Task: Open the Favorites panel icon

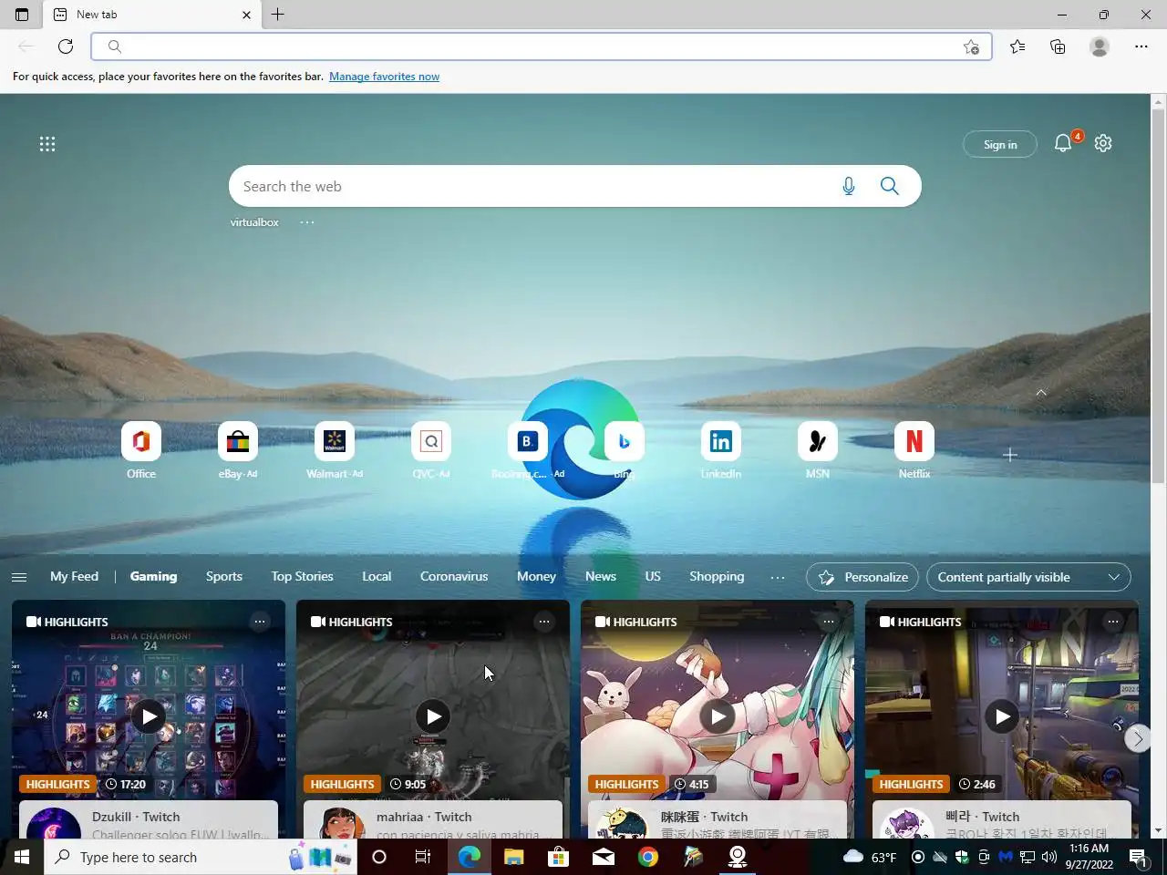Action: [1017, 46]
